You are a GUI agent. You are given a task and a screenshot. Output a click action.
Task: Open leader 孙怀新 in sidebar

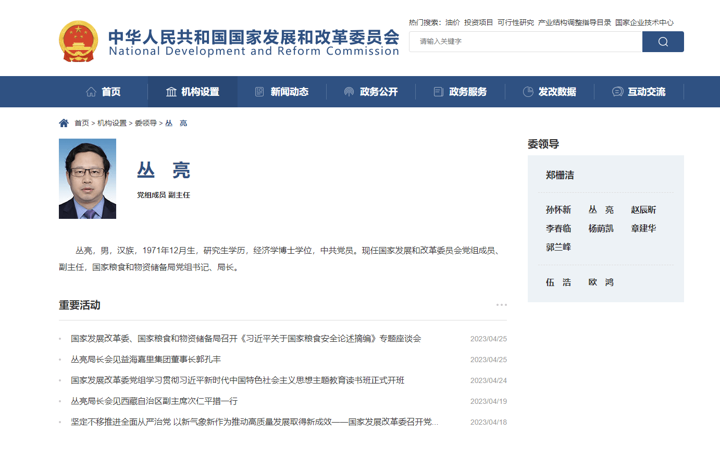pos(558,209)
